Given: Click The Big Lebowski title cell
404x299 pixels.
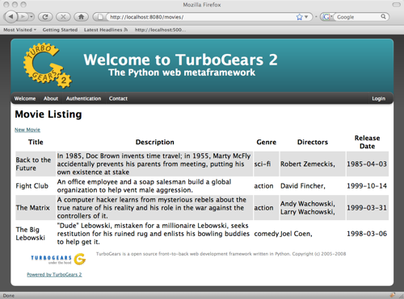Looking at the screenshot, I should click(x=36, y=234).
